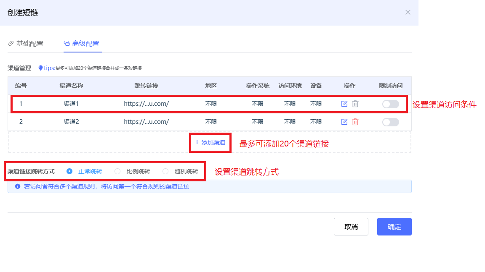The image size is (485, 272).
Task: Open the 高级配置 tab
Action: [x=82, y=43]
